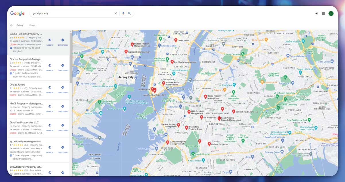Select Hudson Property Management LLC map pin
The width and height of the screenshot is (345, 182).
click(x=132, y=44)
